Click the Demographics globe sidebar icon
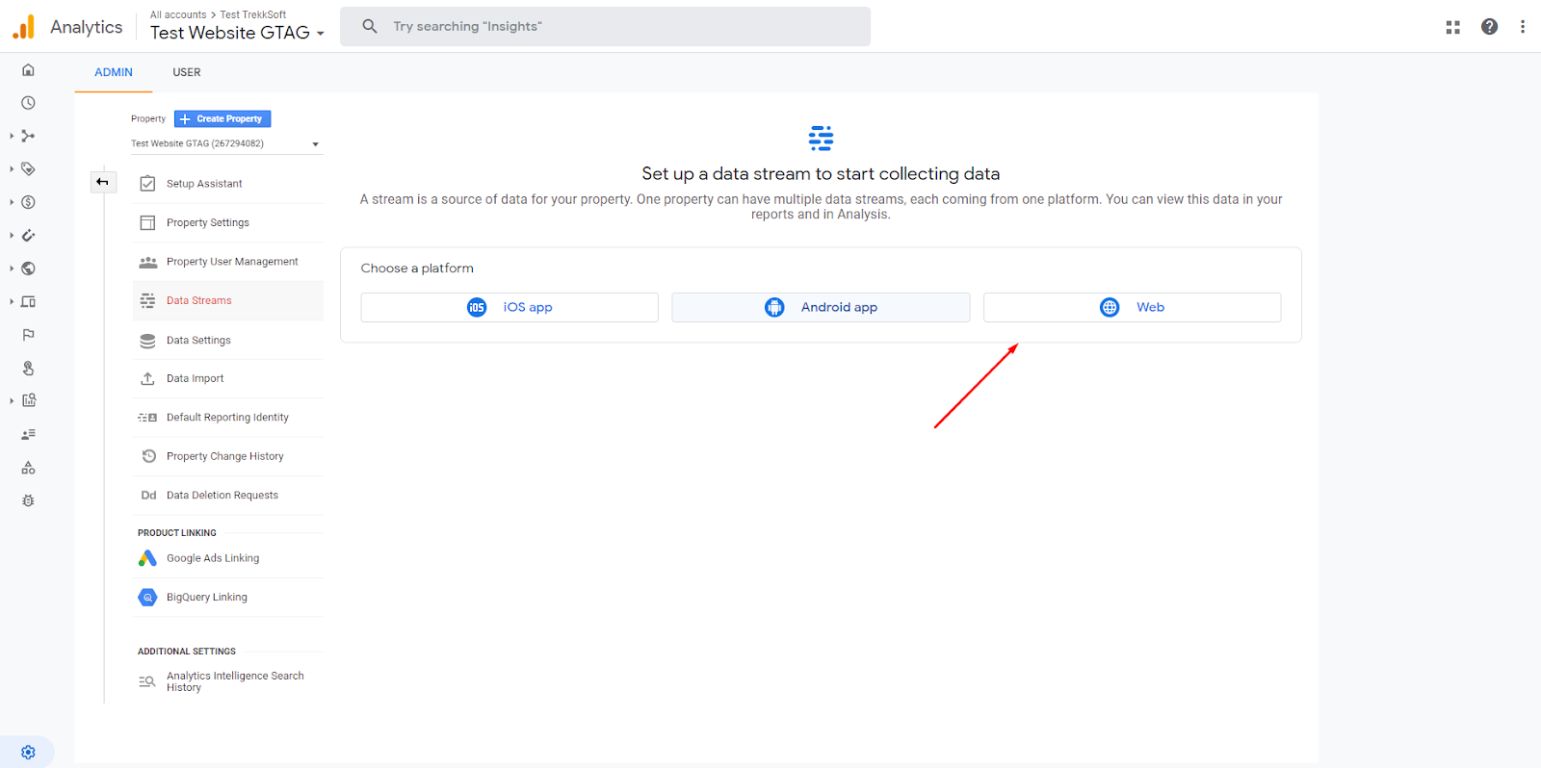The image size is (1541, 768). [28, 269]
